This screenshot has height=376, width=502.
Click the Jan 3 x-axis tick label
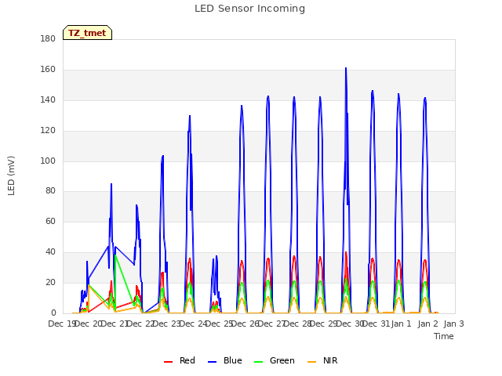[x=453, y=324]
